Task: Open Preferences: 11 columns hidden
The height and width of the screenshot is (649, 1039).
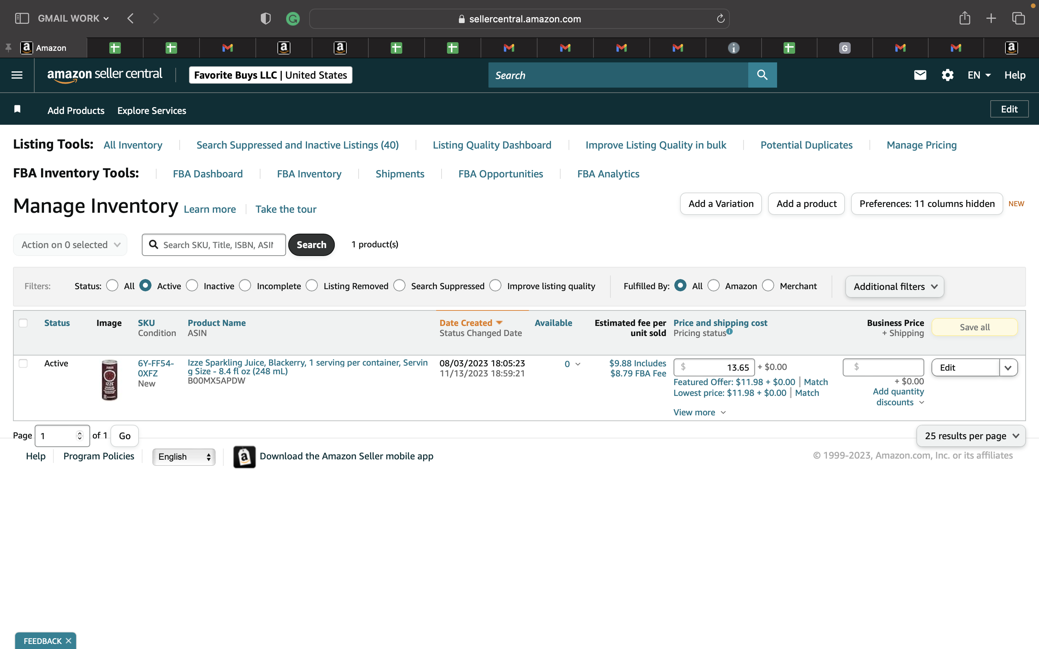Action: [927, 203]
